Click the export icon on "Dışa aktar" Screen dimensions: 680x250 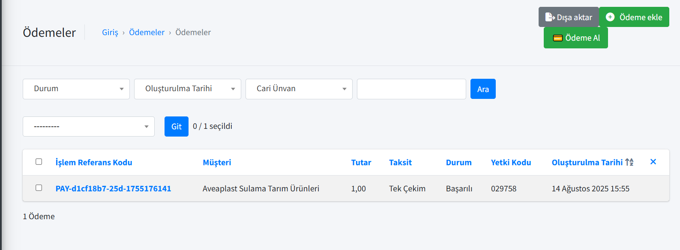coord(550,17)
